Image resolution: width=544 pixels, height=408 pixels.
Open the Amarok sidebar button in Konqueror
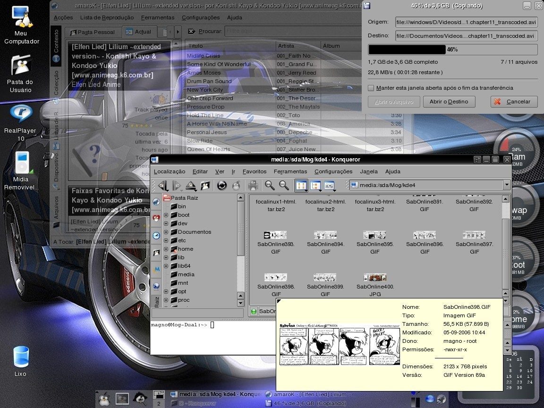tap(156, 202)
